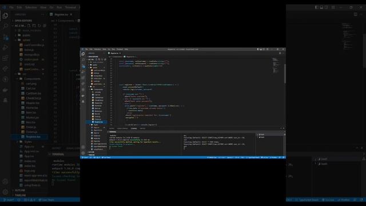Open Terminal menu in front window
Screen dimensions: 366x206
click(120, 49)
